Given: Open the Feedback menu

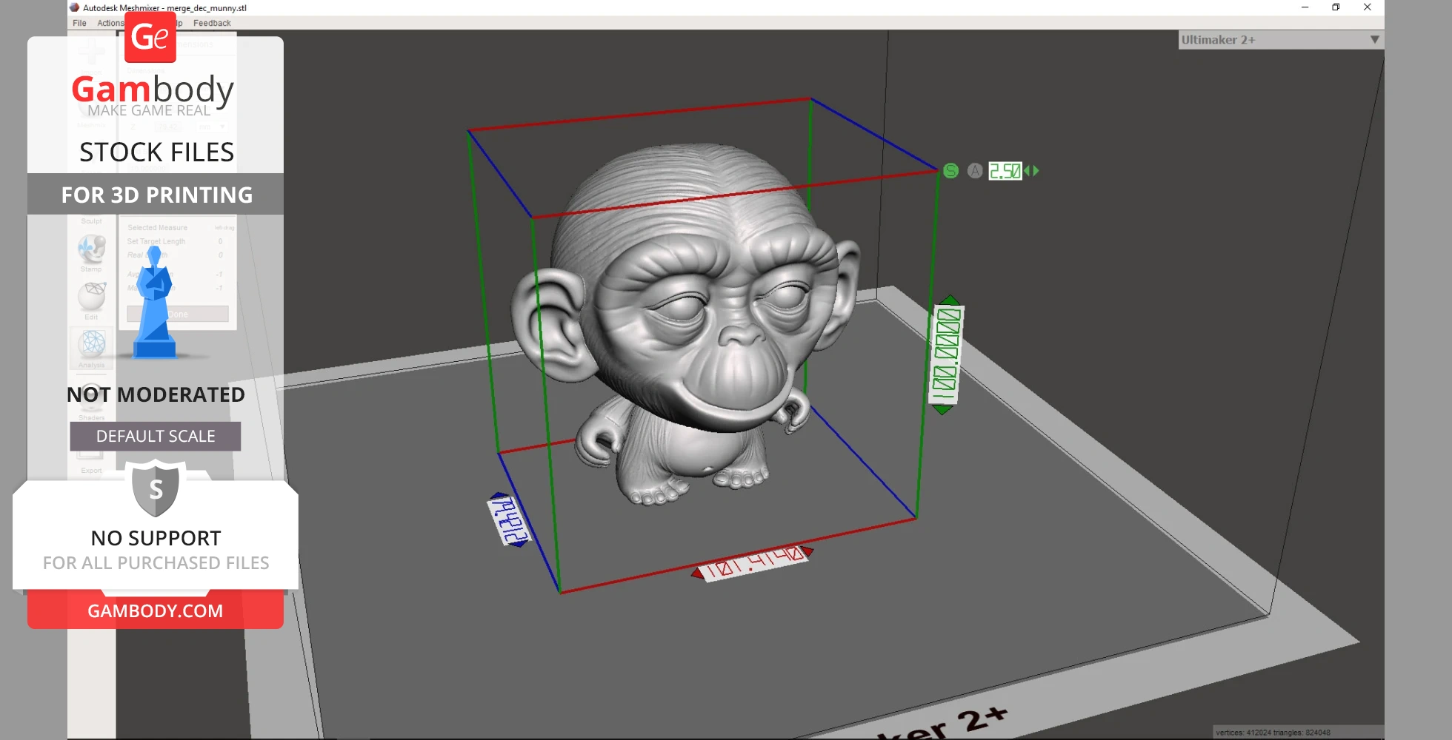Looking at the screenshot, I should pos(212,23).
